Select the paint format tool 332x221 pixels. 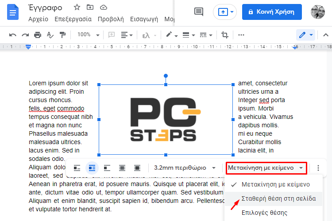(x=63, y=35)
